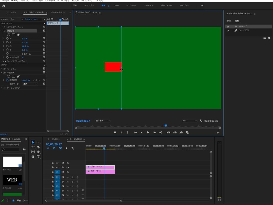The width and height of the screenshot is (273, 205).
Task: Hide the V2 track with its eye icon
Action: 68,167
